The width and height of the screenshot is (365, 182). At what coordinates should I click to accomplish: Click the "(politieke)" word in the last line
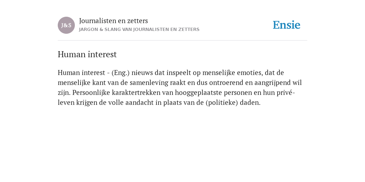(x=222, y=103)
